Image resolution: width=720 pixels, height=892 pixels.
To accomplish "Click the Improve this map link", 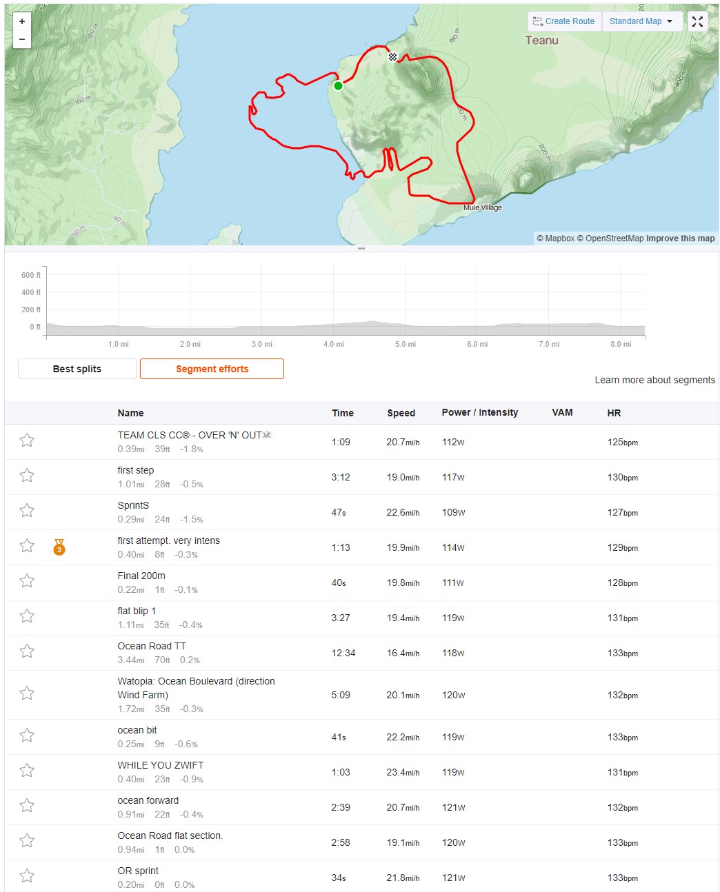I will click(x=681, y=239).
